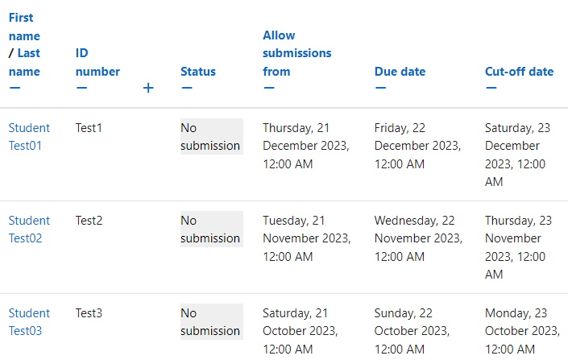The image size is (568, 364).
Task: Hide the Cut-off date column
Action: [x=491, y=88]
